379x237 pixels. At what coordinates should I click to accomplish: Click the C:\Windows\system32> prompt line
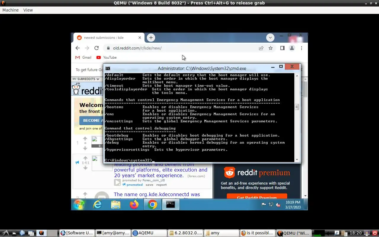[x=129, y=160]
